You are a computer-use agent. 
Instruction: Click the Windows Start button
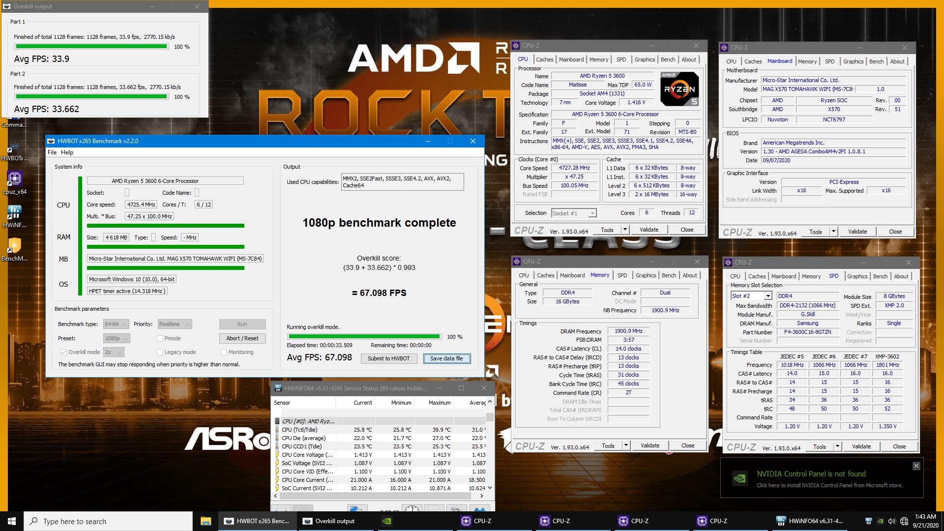(12, 521)
